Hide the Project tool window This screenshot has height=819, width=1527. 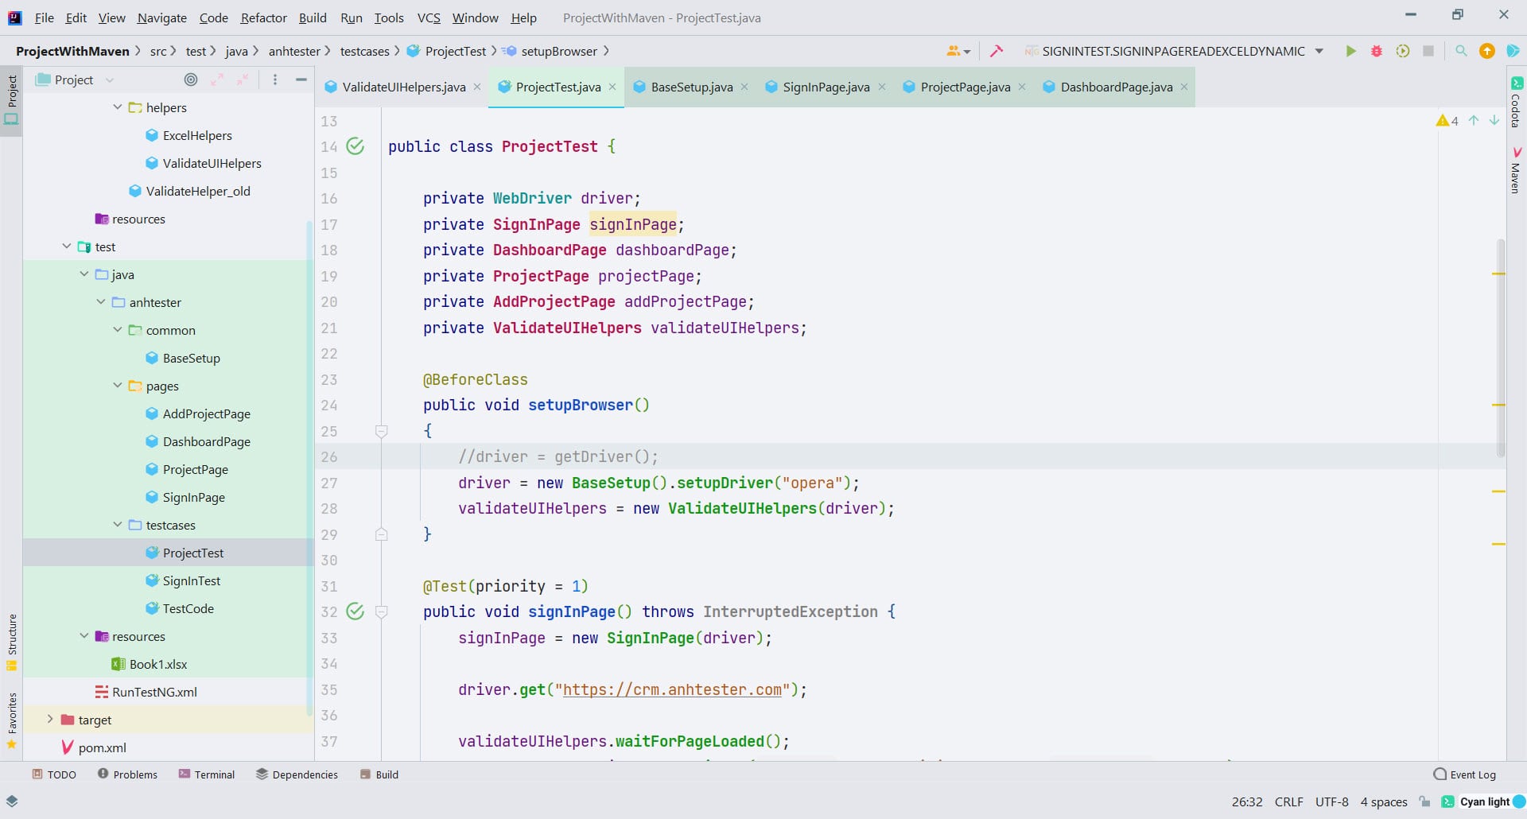click(301, 80)
